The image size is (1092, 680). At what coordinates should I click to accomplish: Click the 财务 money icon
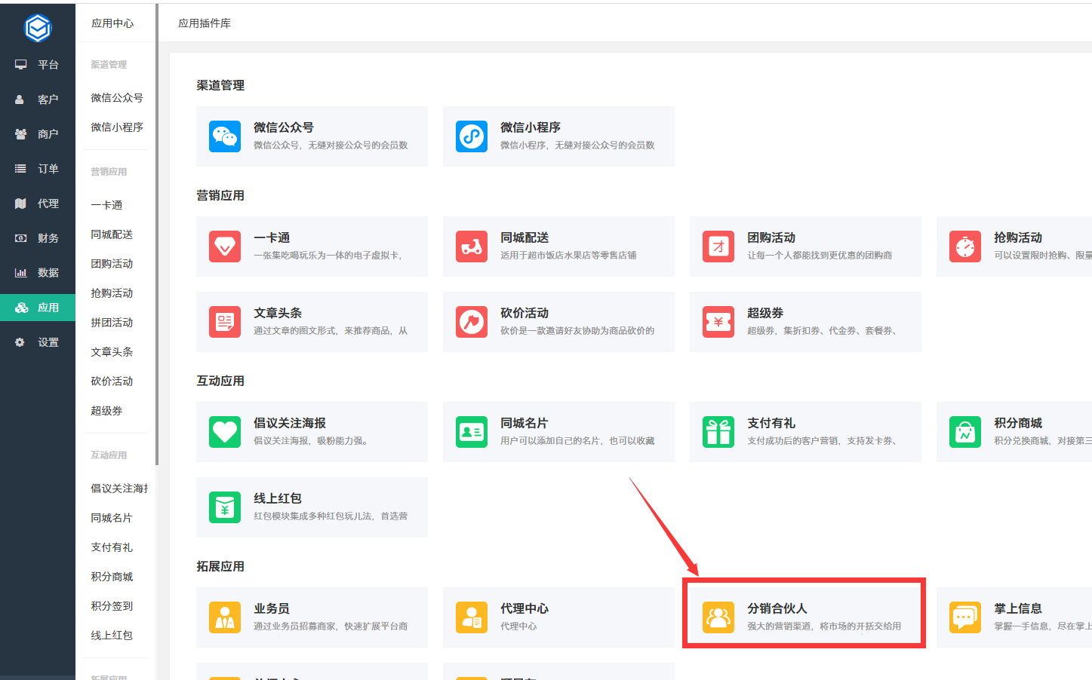[21, 238]
